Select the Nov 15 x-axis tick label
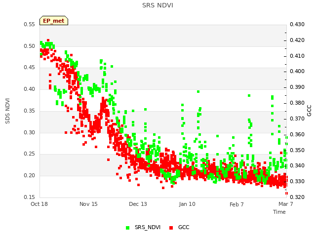Viewport: 316px width, 237px height. point(88,204)
